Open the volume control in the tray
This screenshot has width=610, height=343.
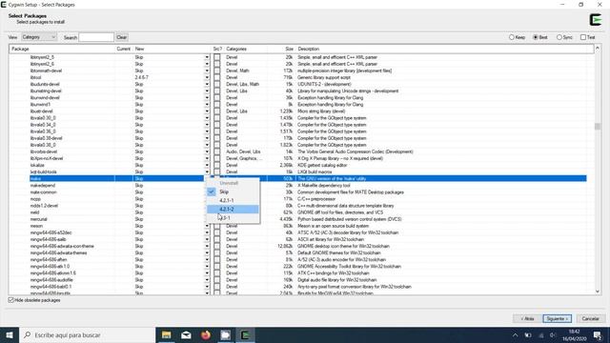coord(553,335)
